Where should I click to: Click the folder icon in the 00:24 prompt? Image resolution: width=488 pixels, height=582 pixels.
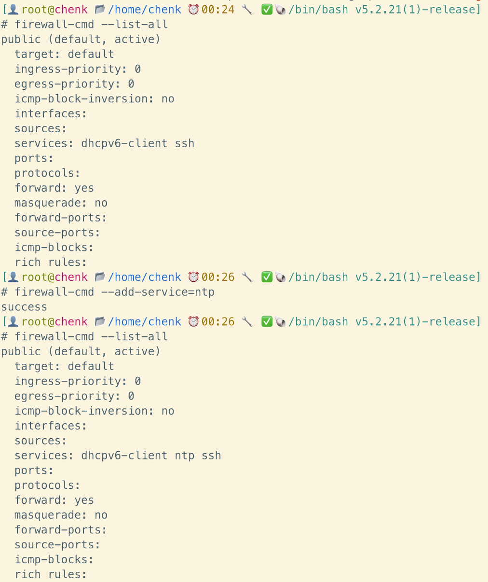(100, 9)
